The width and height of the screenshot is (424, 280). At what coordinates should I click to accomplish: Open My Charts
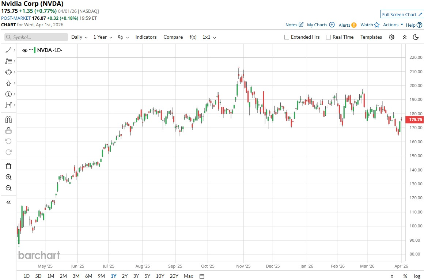(x=321, y=24)
